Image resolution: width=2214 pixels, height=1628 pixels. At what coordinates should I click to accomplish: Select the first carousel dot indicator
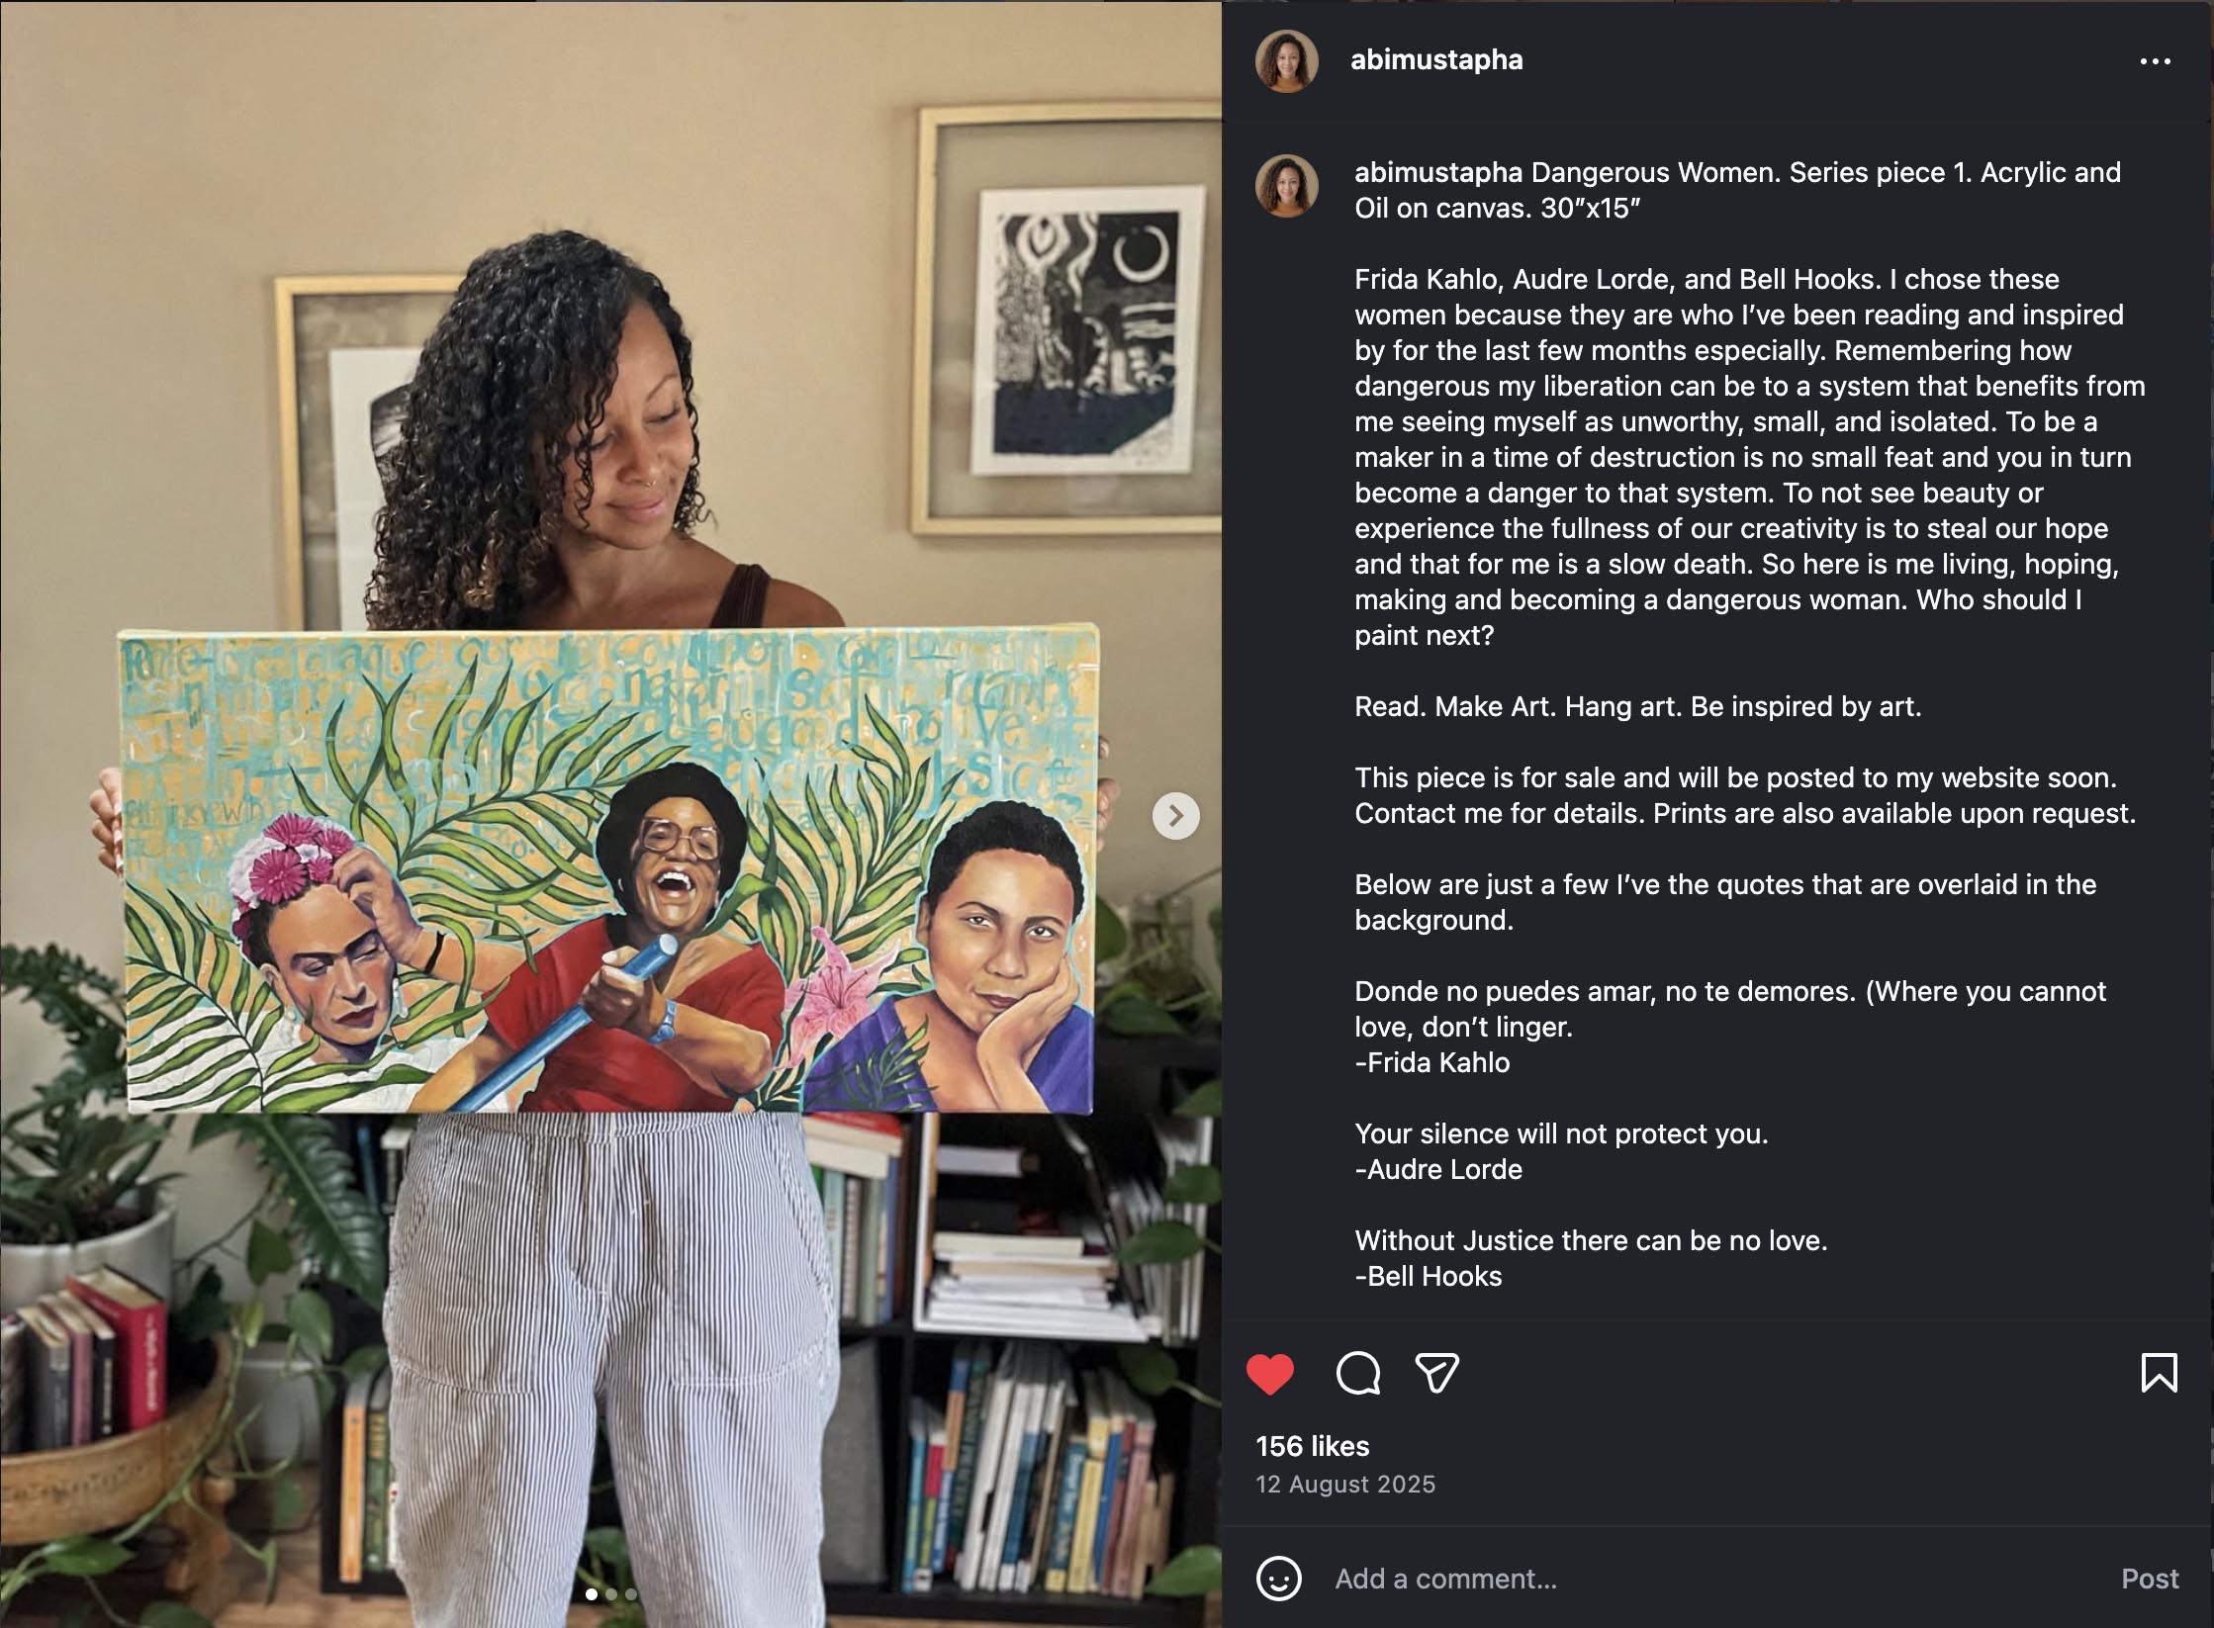coord(592,1594)
